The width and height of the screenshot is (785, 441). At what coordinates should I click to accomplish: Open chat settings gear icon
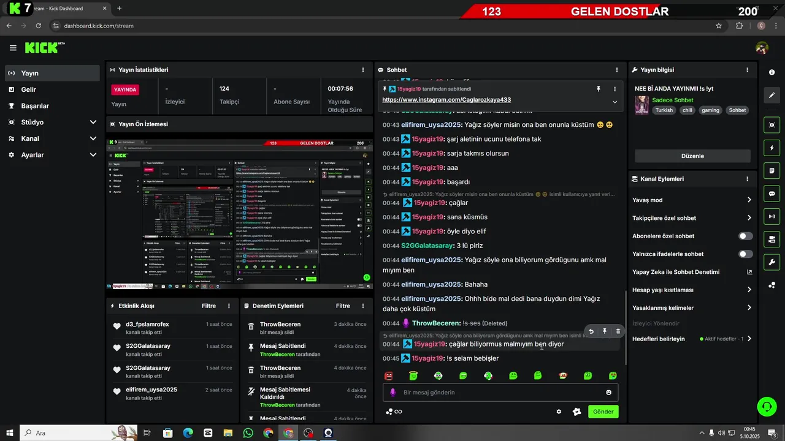click(x=559, y=412)
